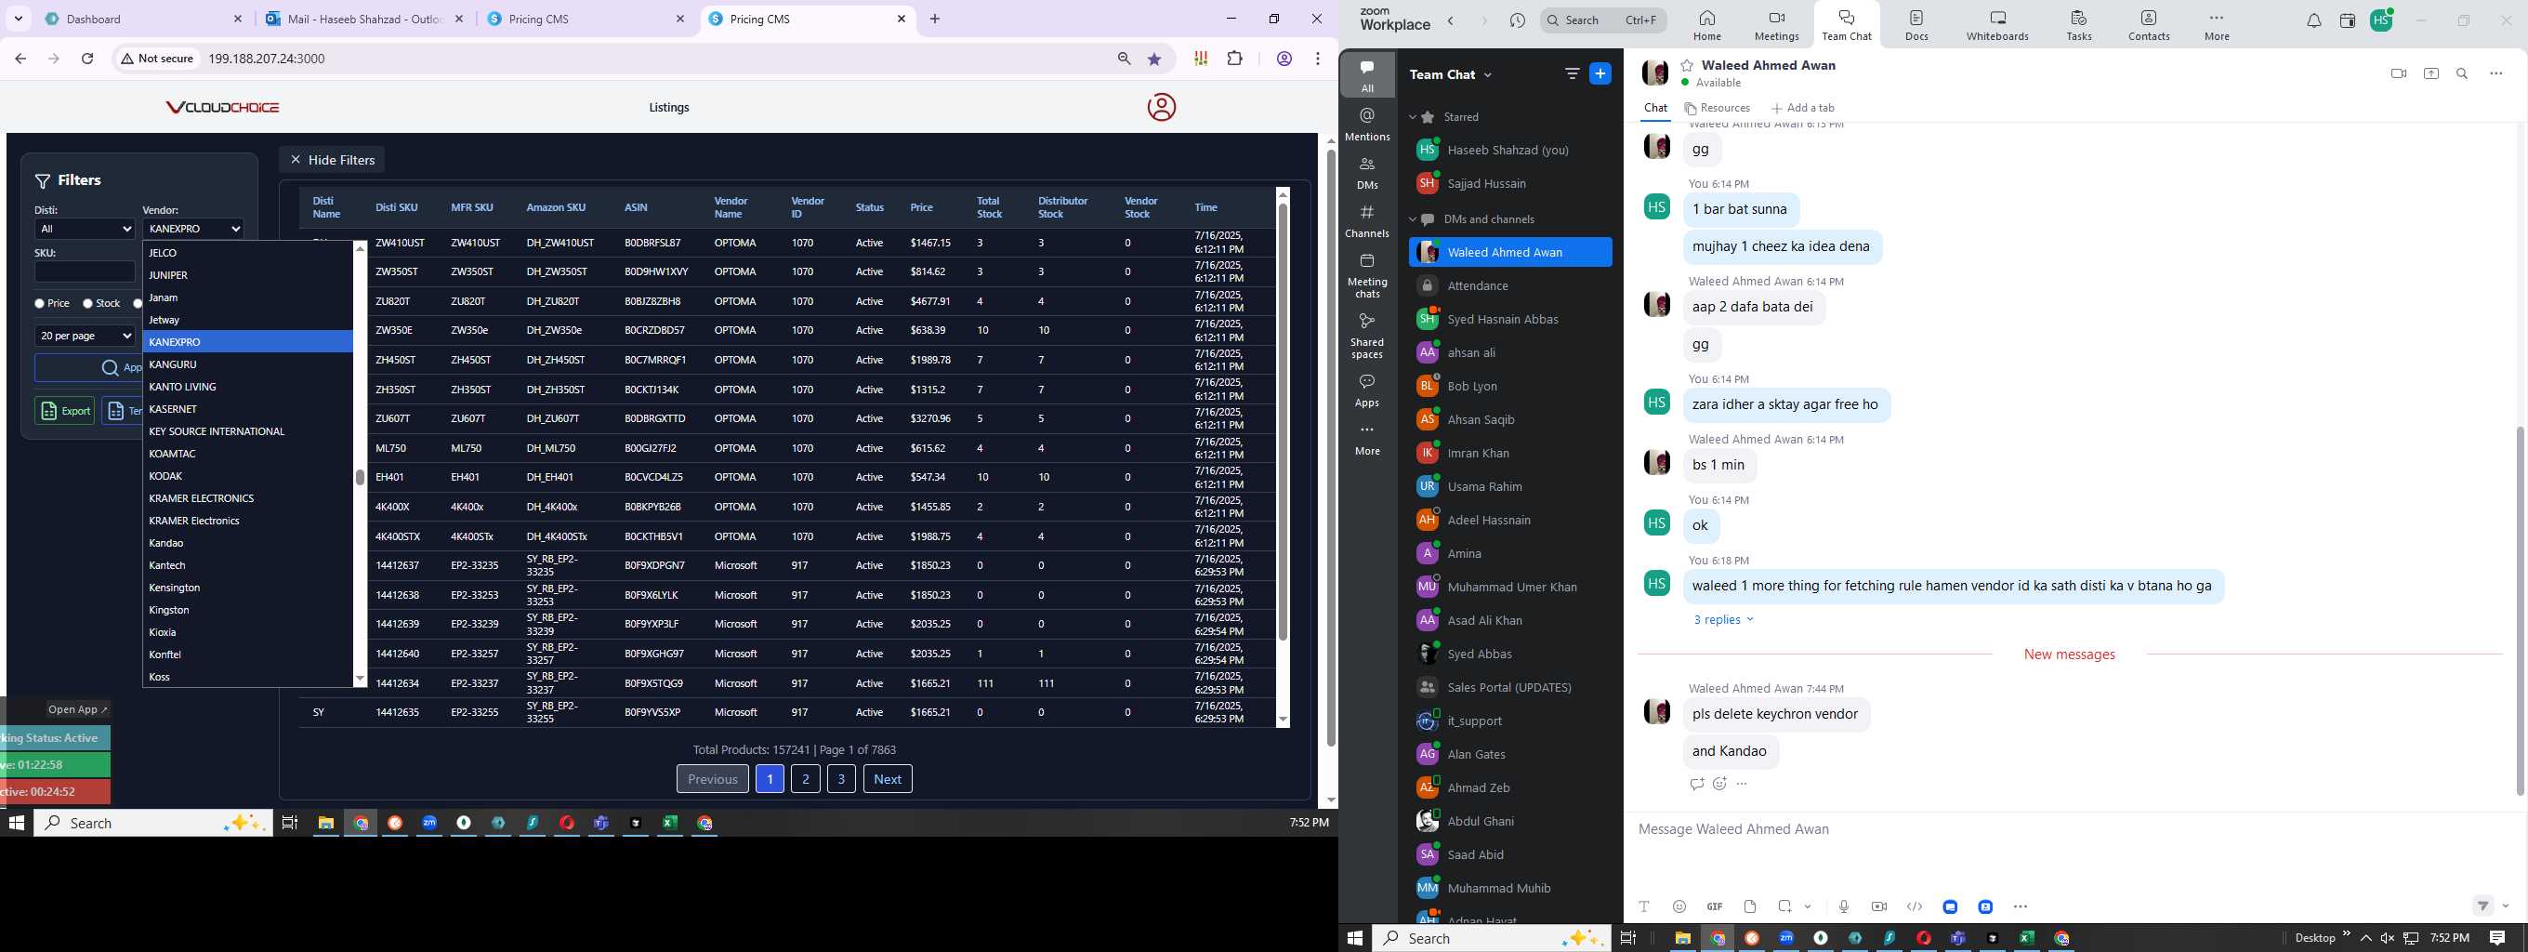Click the Zoom chat message scrollbar
This screenshot has height=952, width=2528.
pyautogui.click(x=2519, y=612)
